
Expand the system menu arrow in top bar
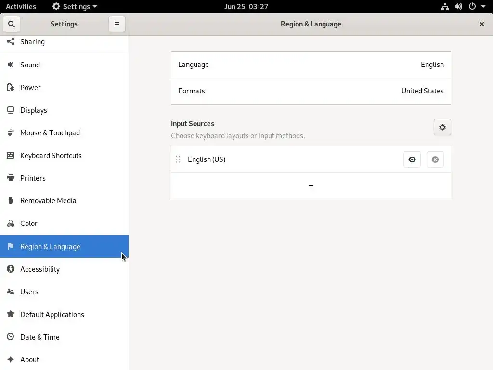tap(483, 6)
